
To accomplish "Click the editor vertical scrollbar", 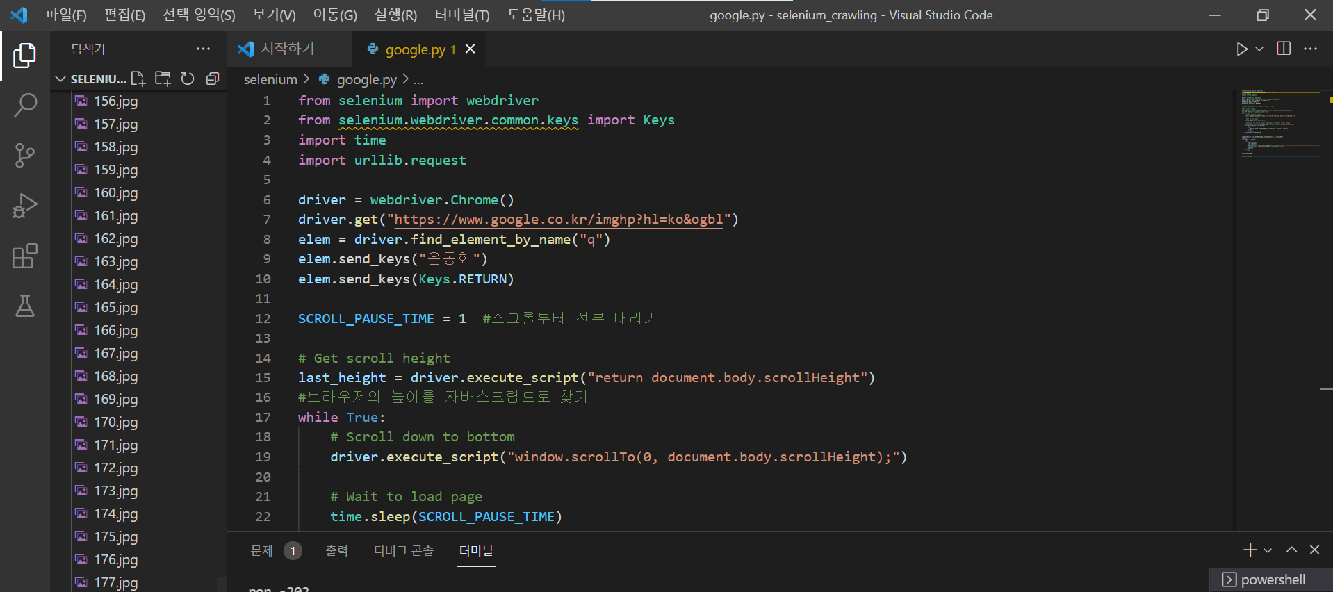I will click(x=1326, y=309).
